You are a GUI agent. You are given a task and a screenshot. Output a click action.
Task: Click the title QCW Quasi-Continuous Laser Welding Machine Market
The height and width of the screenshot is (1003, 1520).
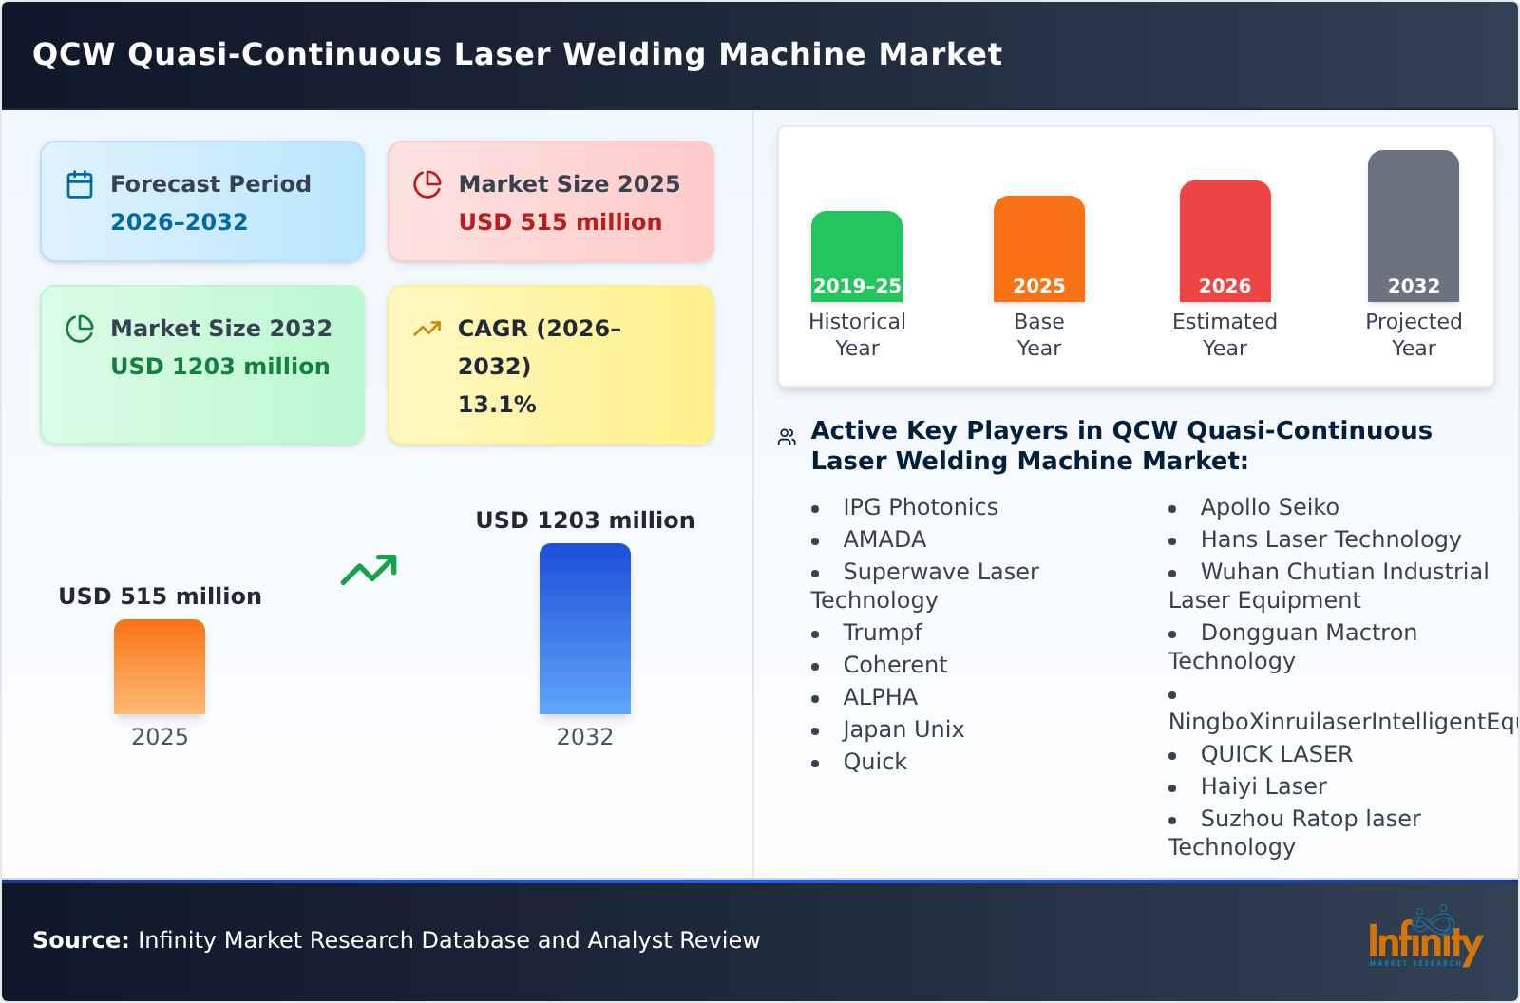coord(518,54)
